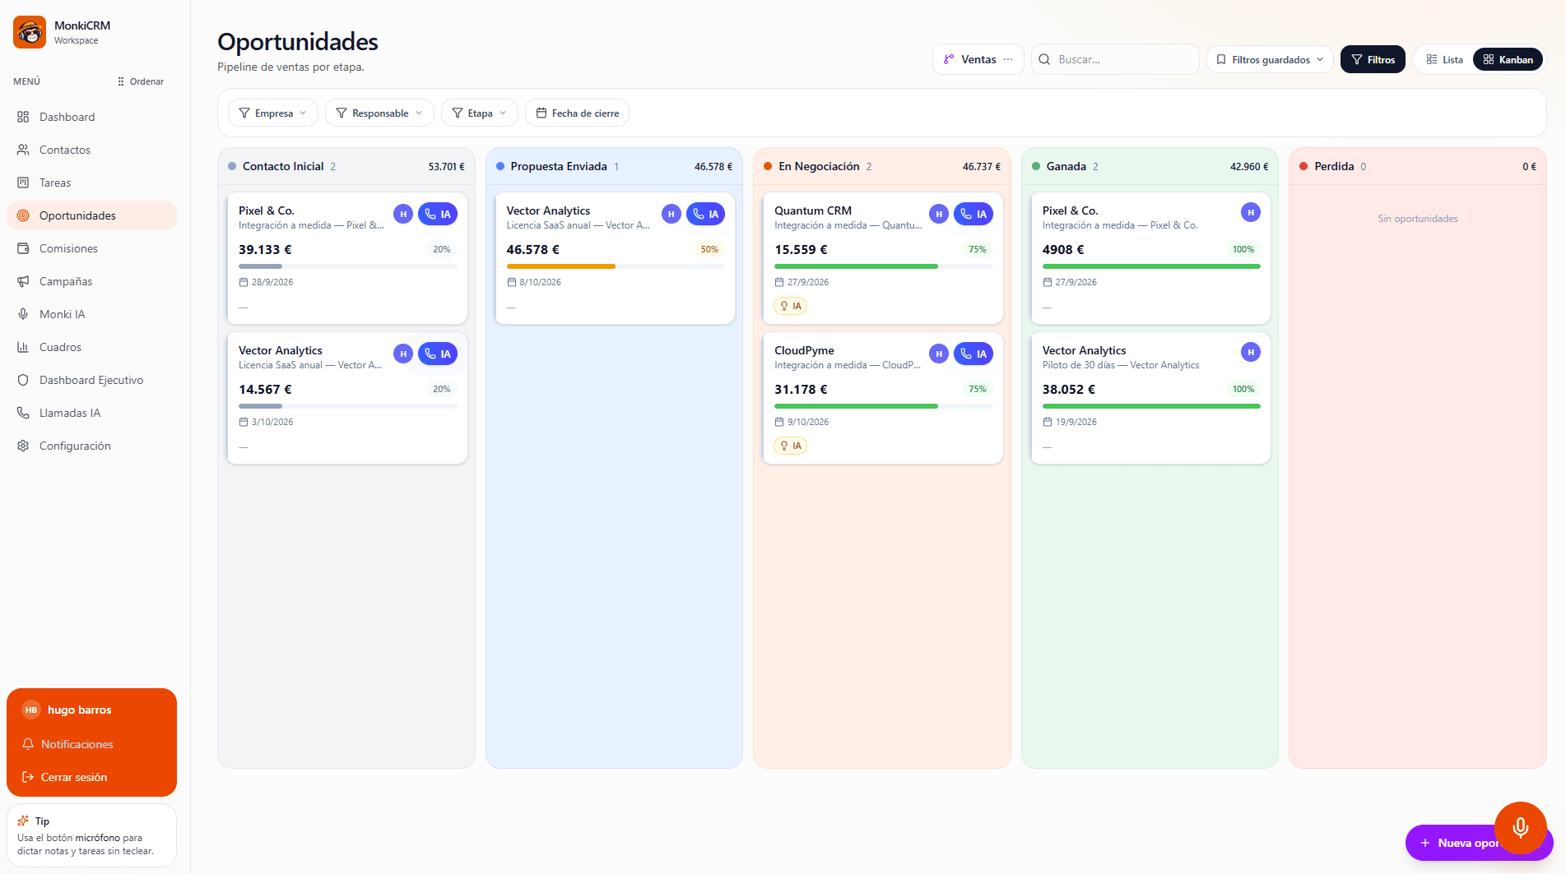This screenshot has width=1566, height=874.
Task: Switch to Lista view
Action: point(1444,59)
